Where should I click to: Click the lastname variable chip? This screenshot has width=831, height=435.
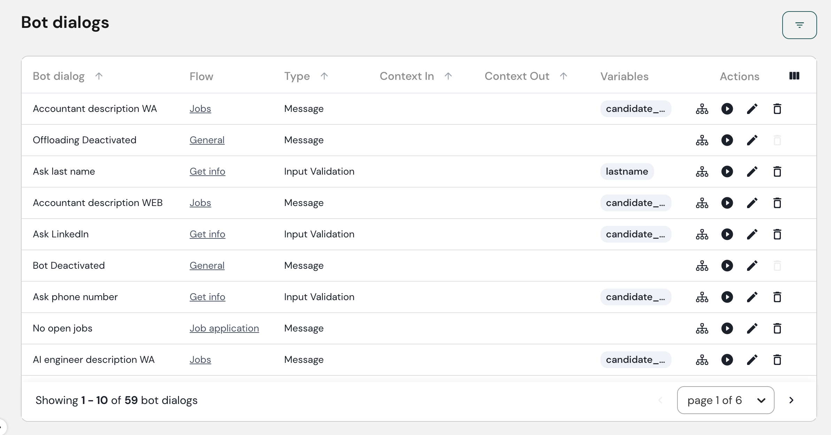coord(627,171)
